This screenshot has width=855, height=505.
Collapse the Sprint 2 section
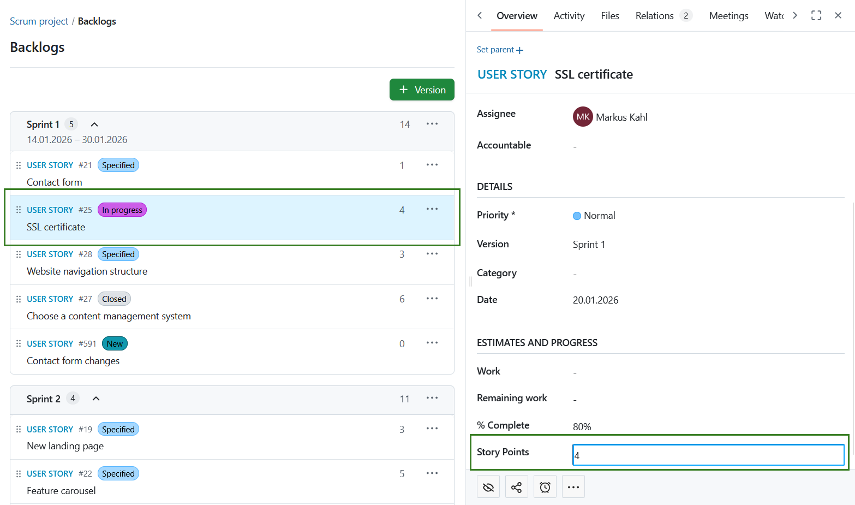tap(95, 398)
